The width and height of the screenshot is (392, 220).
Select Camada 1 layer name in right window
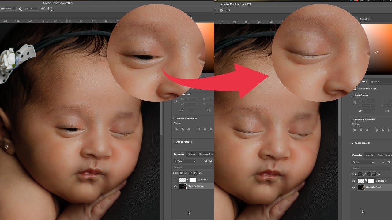point(381,181)
